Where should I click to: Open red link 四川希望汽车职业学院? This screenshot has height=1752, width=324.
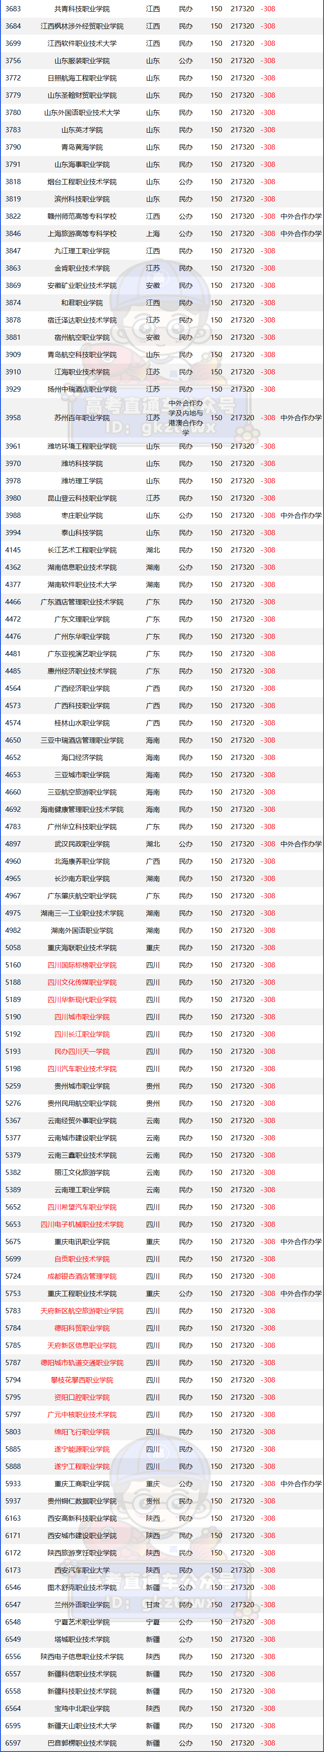pyautogui.click(x=82, y=1207)
